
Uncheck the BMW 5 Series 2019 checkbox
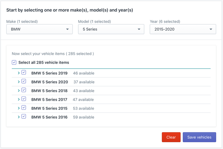pyautogui.click(x=24, y=72)
